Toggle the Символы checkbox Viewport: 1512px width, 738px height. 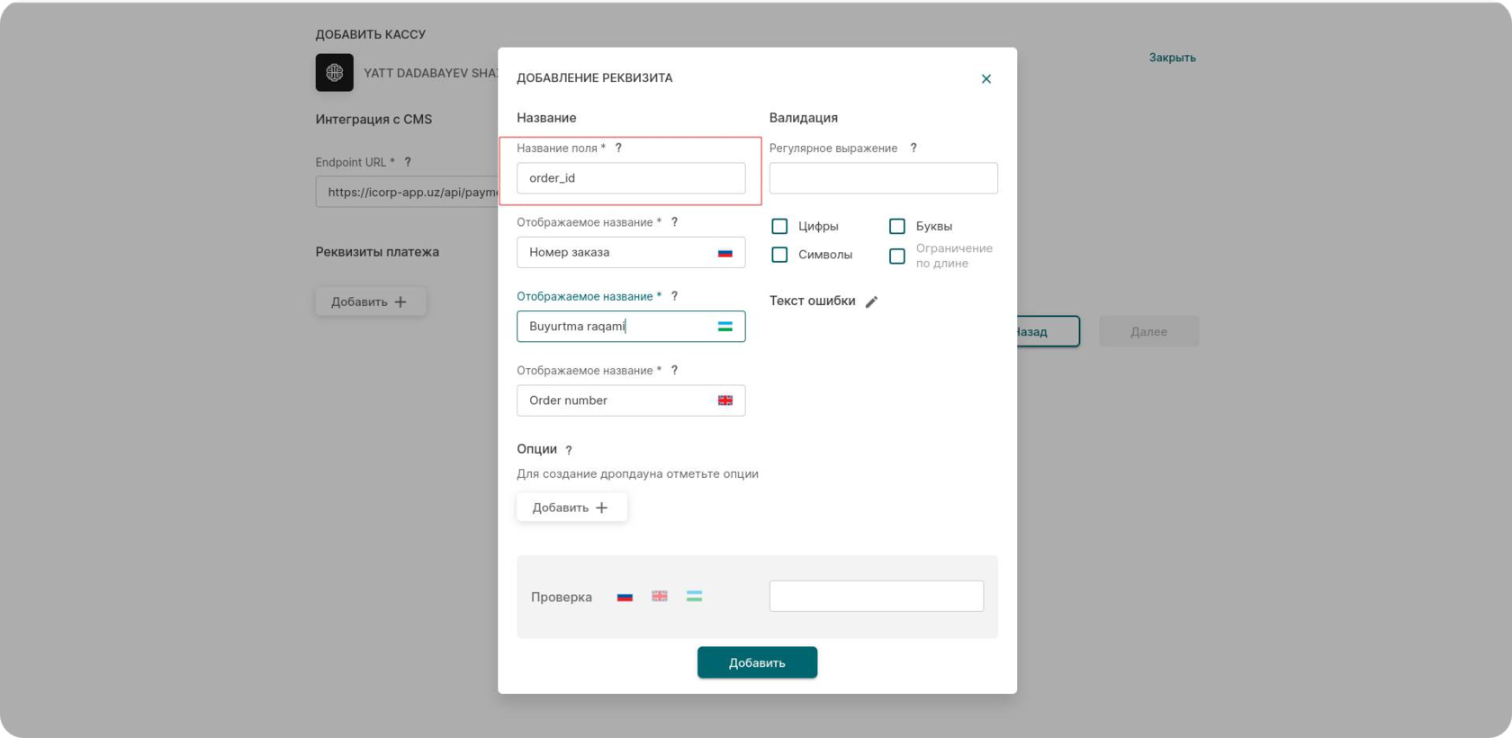tap(779, 255)
